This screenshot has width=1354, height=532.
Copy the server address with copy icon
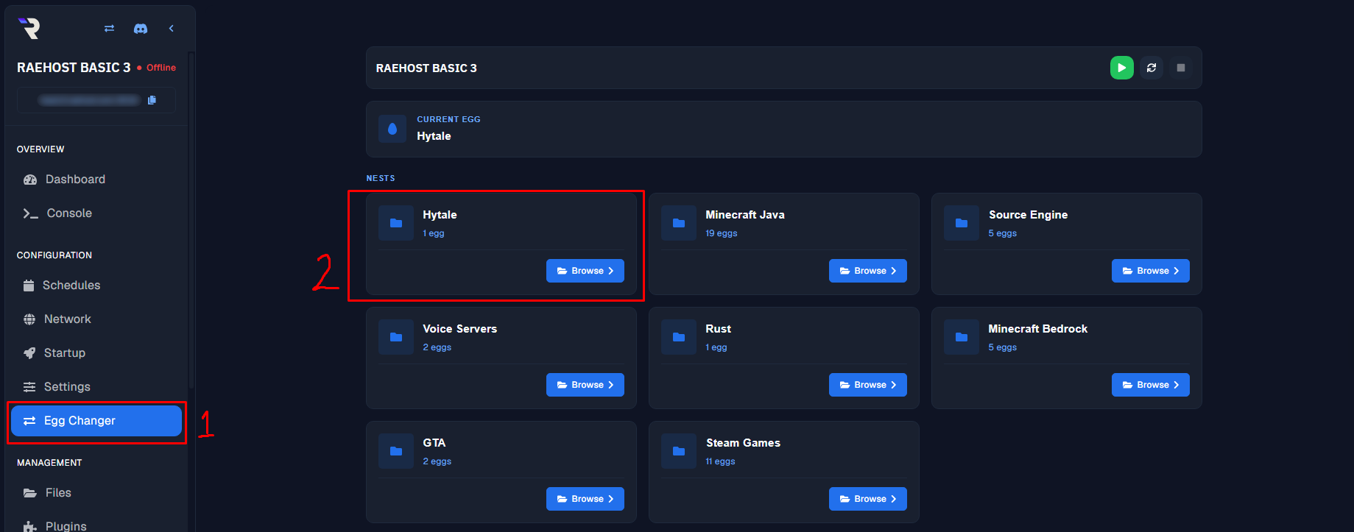(152, 100)
